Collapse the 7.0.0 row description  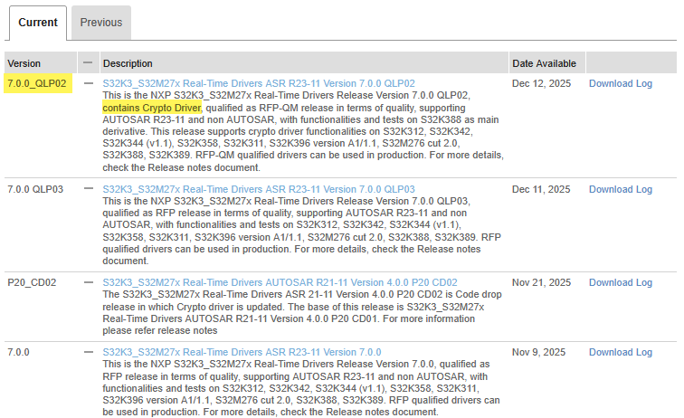(x=89, y=352)
